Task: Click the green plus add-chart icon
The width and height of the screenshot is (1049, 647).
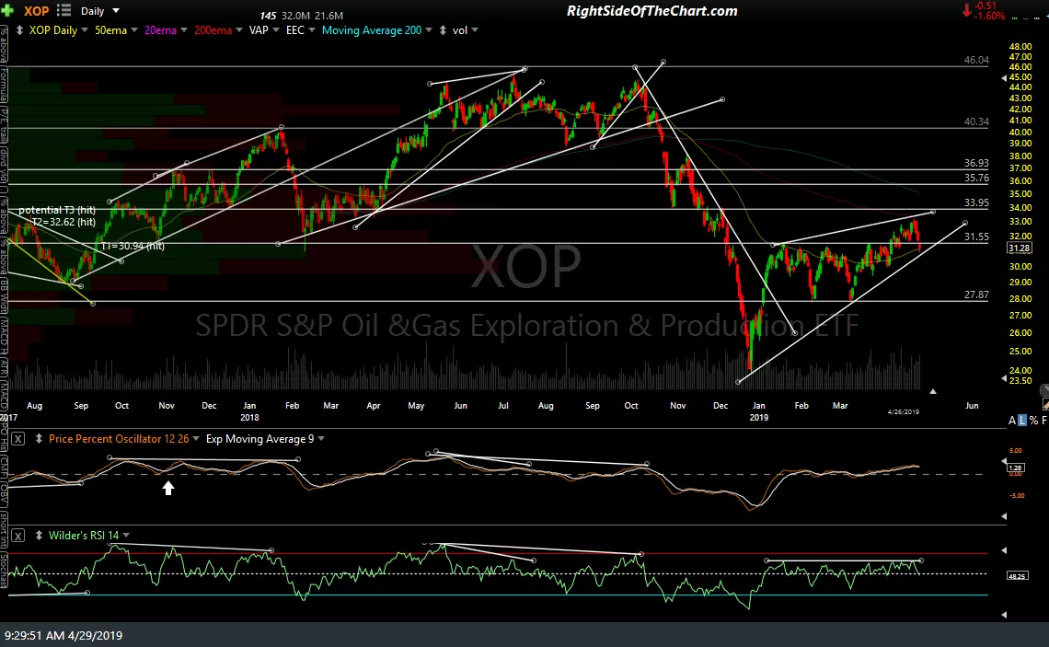Action: [x=7, y=11]
